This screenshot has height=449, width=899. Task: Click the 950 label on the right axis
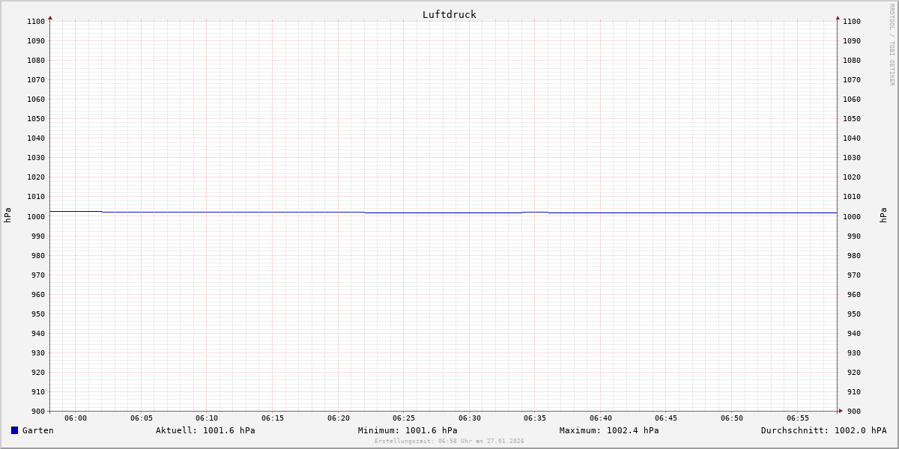pos(852,314)
